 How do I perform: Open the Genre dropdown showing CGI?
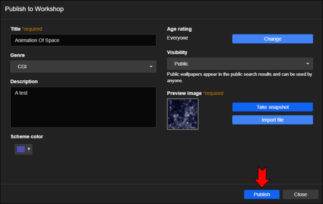pos(83,67)
